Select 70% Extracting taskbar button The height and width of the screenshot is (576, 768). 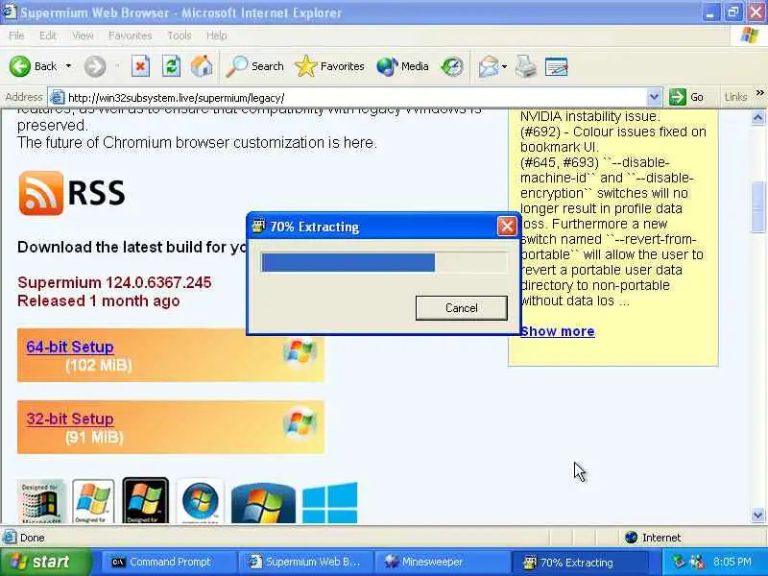[x=581, y=562]
